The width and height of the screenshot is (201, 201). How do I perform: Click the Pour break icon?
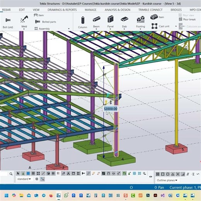[181, 19]
